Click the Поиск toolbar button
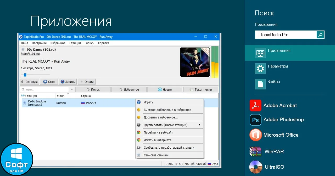 click(93, 89)
